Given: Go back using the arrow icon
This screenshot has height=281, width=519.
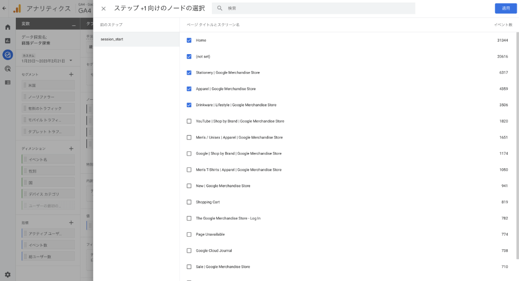Looking at the screenshot, I should pos(4,8).
